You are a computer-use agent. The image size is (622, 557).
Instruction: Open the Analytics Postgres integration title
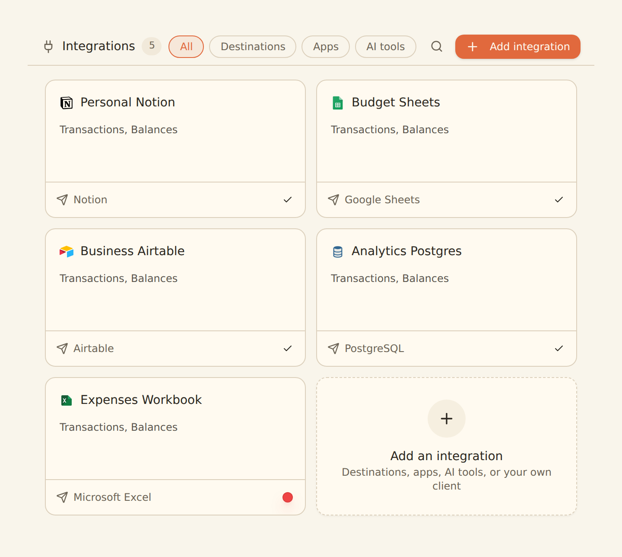coord(406,251)
